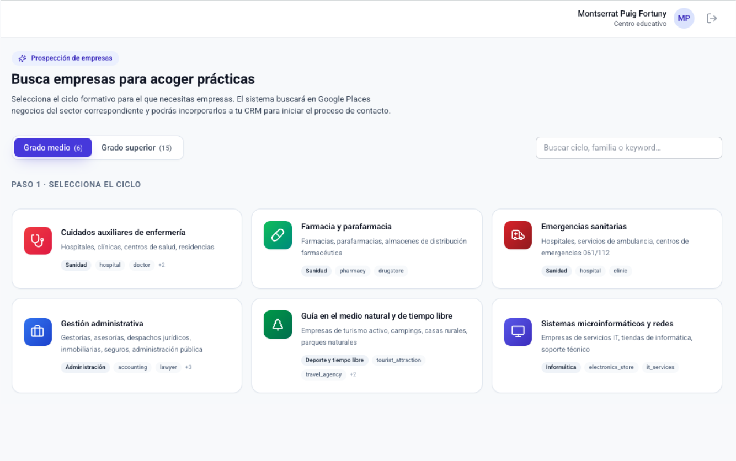This screenshot has width=736, height=461.
Task: Choose Sistemas microinformáticos y redes card title
Action: 607,324
